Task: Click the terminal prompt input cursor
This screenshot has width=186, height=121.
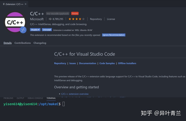Action: [x=64, y=104]
